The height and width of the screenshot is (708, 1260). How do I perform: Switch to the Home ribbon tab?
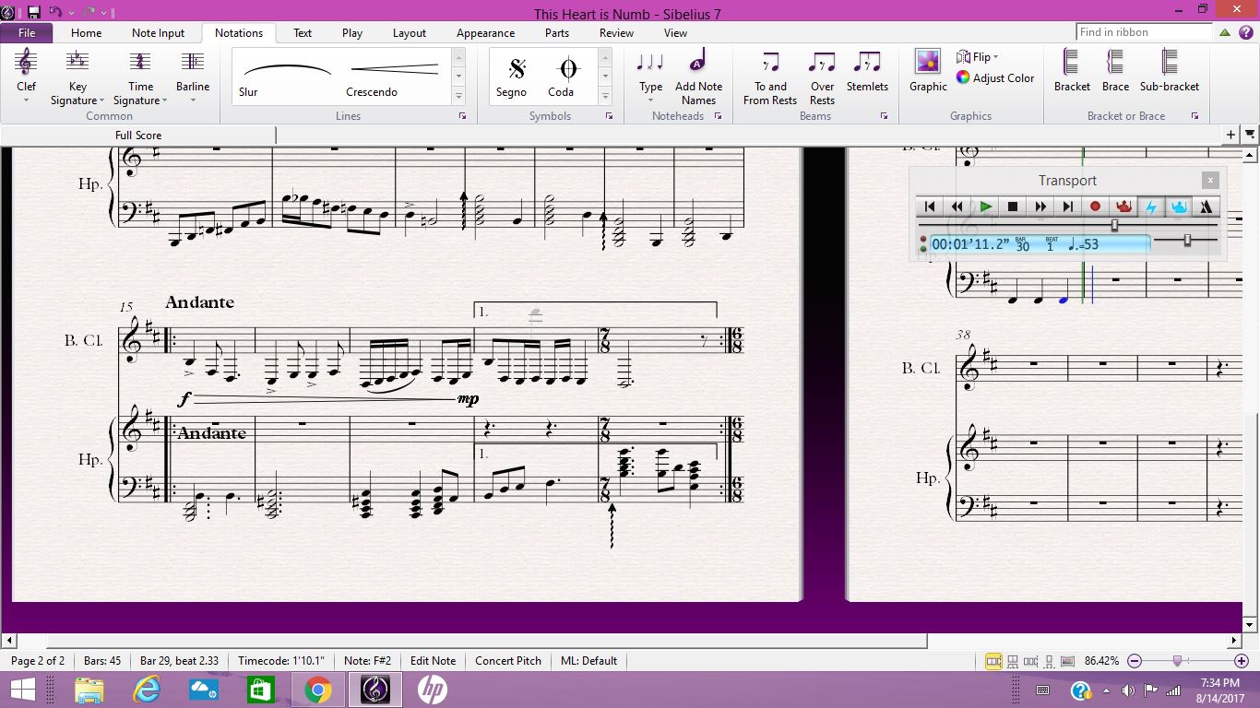pyautogui.click(x=87, y=33)
